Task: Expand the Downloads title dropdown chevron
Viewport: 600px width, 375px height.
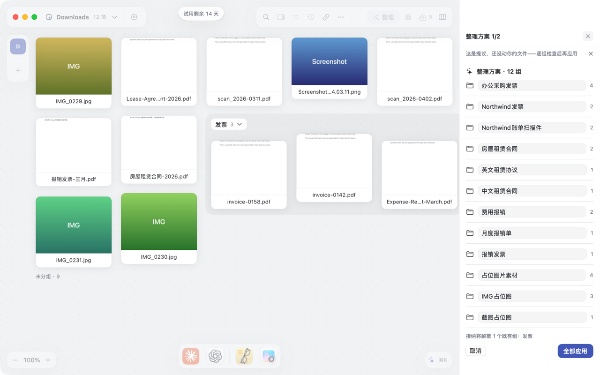Action: 114,17
